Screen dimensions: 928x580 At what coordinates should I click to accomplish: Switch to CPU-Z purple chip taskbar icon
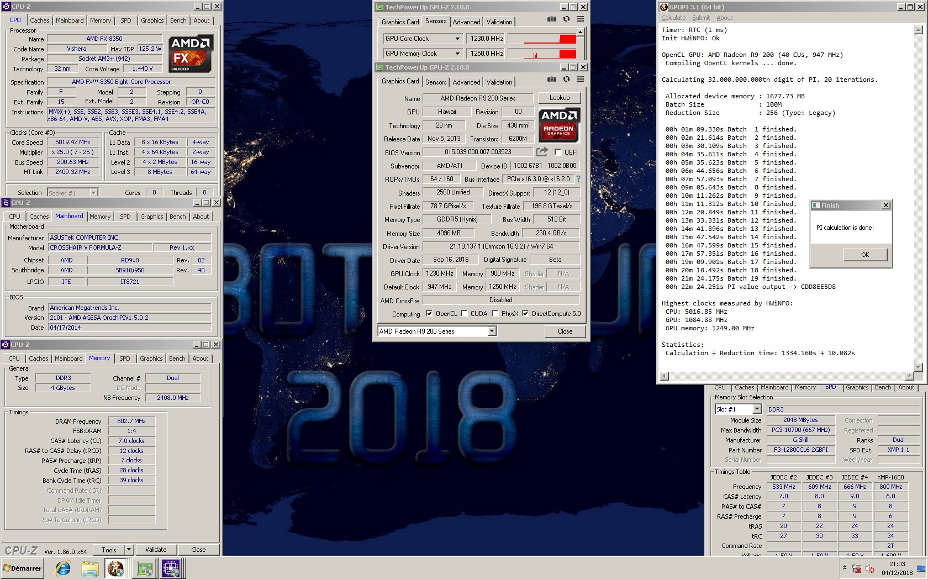[171, 568]
